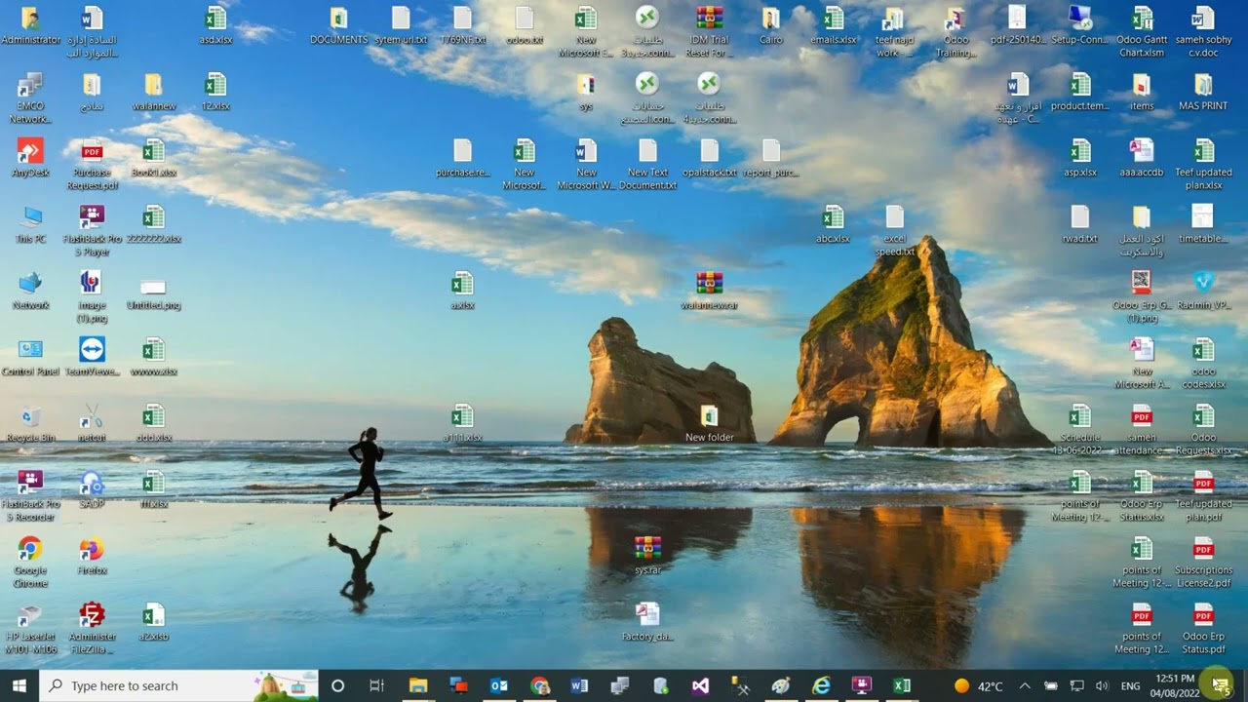Select the This PC desktop icon
The width and height of the screenshot is (1248, 702).
click(x=30, y=224)
